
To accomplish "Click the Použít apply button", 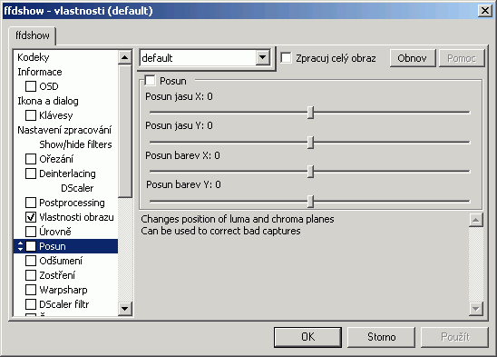I will 454,337.
